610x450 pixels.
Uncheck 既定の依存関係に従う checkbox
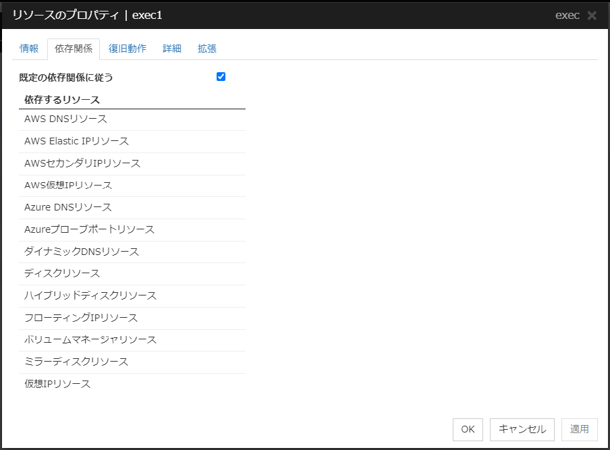point(221,77)
